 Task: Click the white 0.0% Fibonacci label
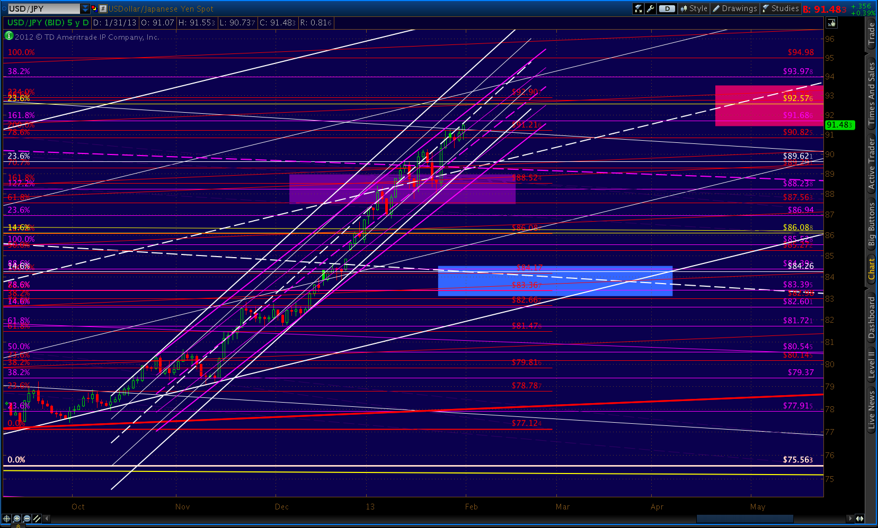[16, 460]
